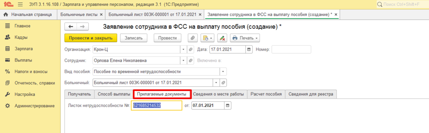Viewport: 429px width, 133px height.
Task: Expand the Сотрудник dropdown arrow
Action: (183, 61)
